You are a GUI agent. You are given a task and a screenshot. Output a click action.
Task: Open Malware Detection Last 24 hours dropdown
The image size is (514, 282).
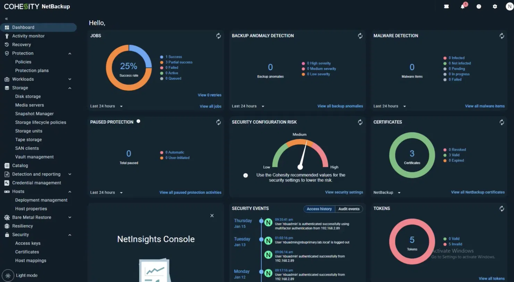pyautogui.click(x=390, y=106)
